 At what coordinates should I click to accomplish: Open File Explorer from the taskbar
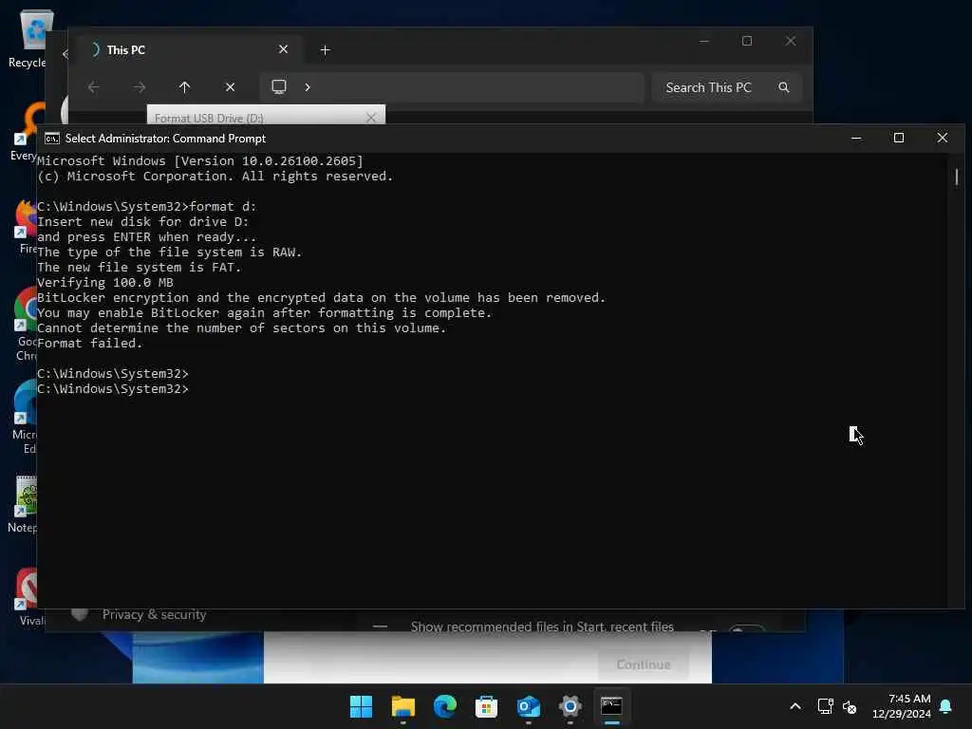(402, 706)
